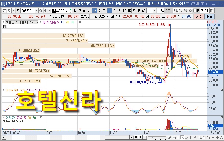This screenshot has height=141, width=224.
Task: Click the candlestick chart type icon
Action: tap(176, 11)
